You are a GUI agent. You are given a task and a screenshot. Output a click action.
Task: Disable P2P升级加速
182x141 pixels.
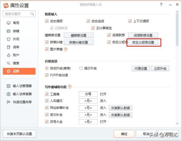pyautogui.click(x=47, y=75)
